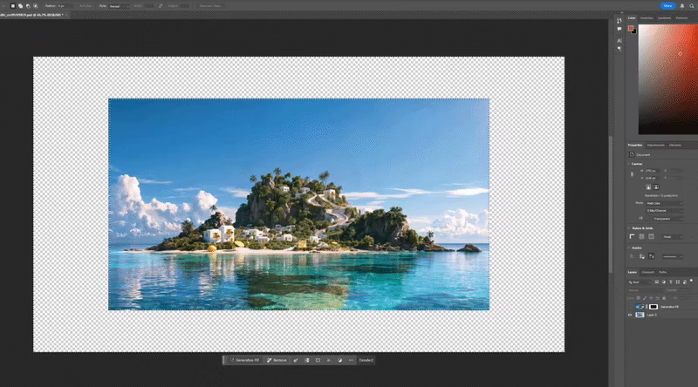Switch to the Gradients tab
Viewport: 698px width, 387px height.
point(664,18)
